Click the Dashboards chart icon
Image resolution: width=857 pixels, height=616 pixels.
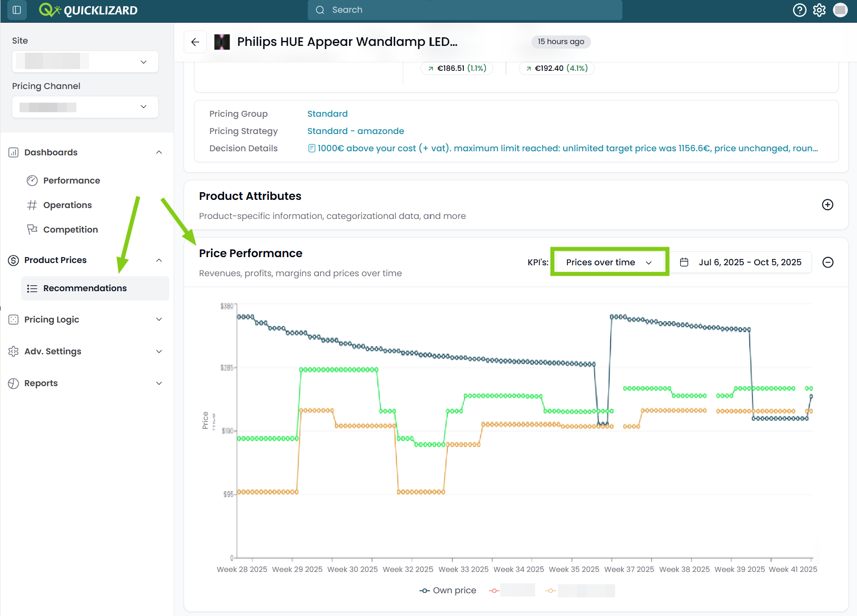pos(14,153)
